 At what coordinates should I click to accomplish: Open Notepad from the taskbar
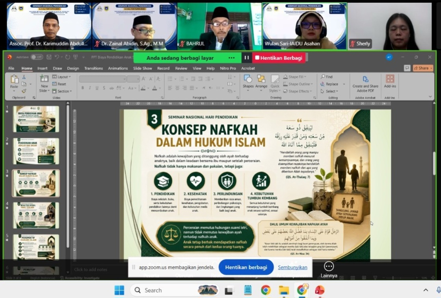248,290
